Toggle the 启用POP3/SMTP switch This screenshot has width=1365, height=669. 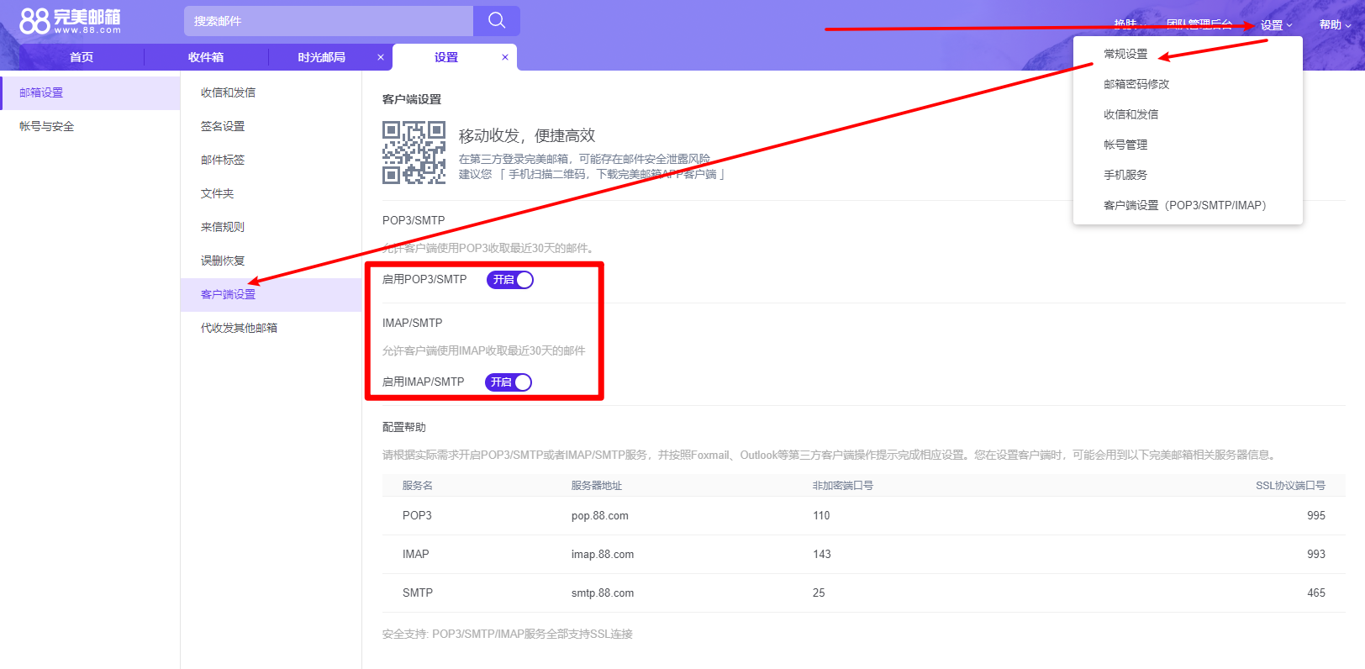click(510, 280)
